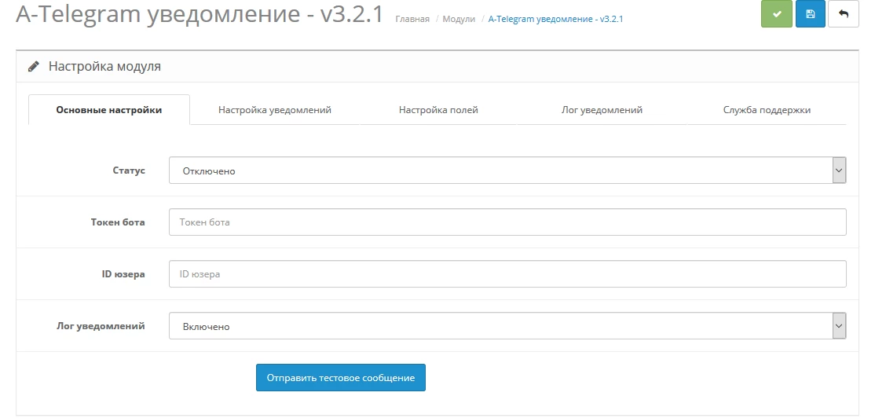Click the Токен бота field label
Screen dimensions: 875x418
click(118, 222)
